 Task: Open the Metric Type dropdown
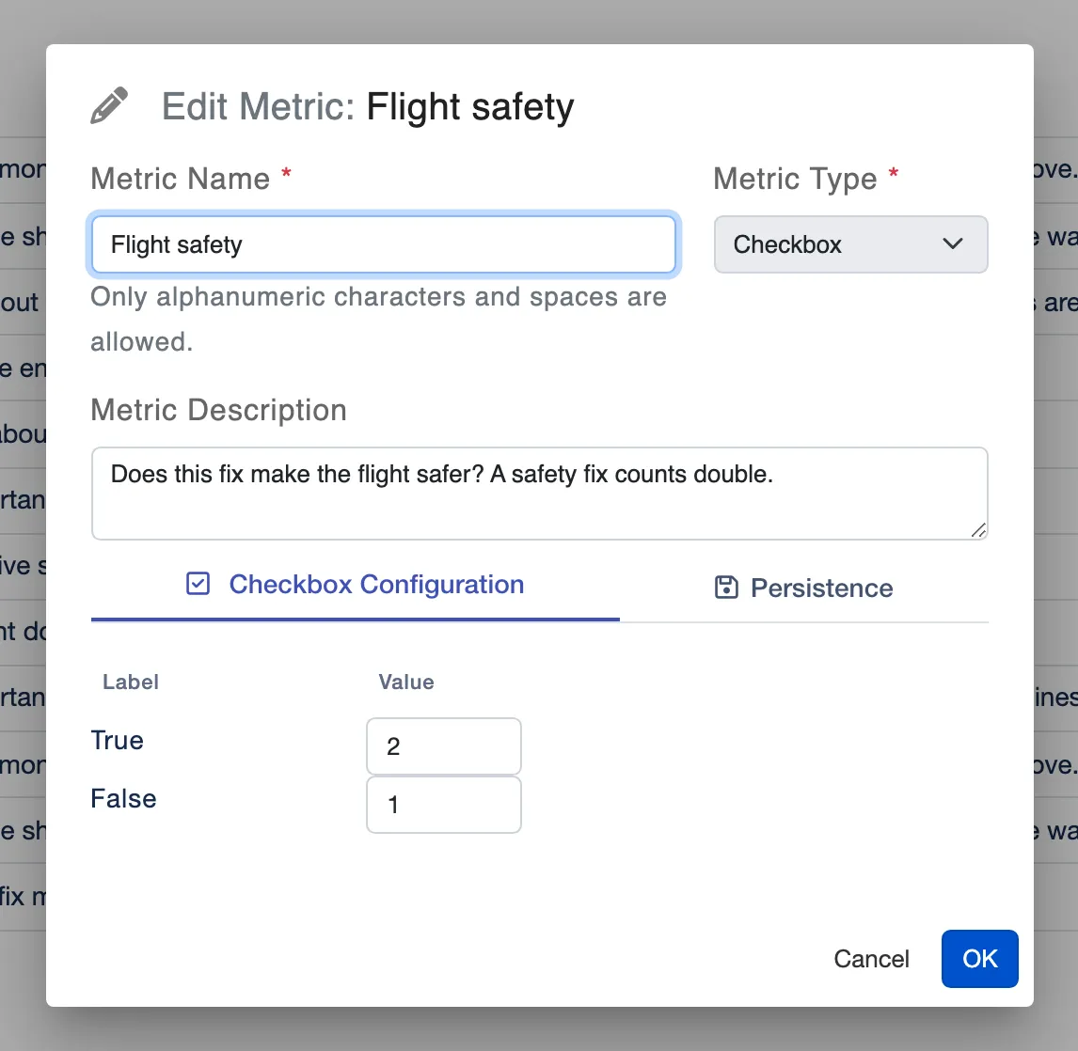point(850,244)
